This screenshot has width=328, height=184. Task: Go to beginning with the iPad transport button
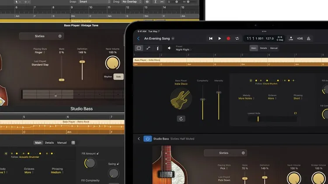coord(211,38)
